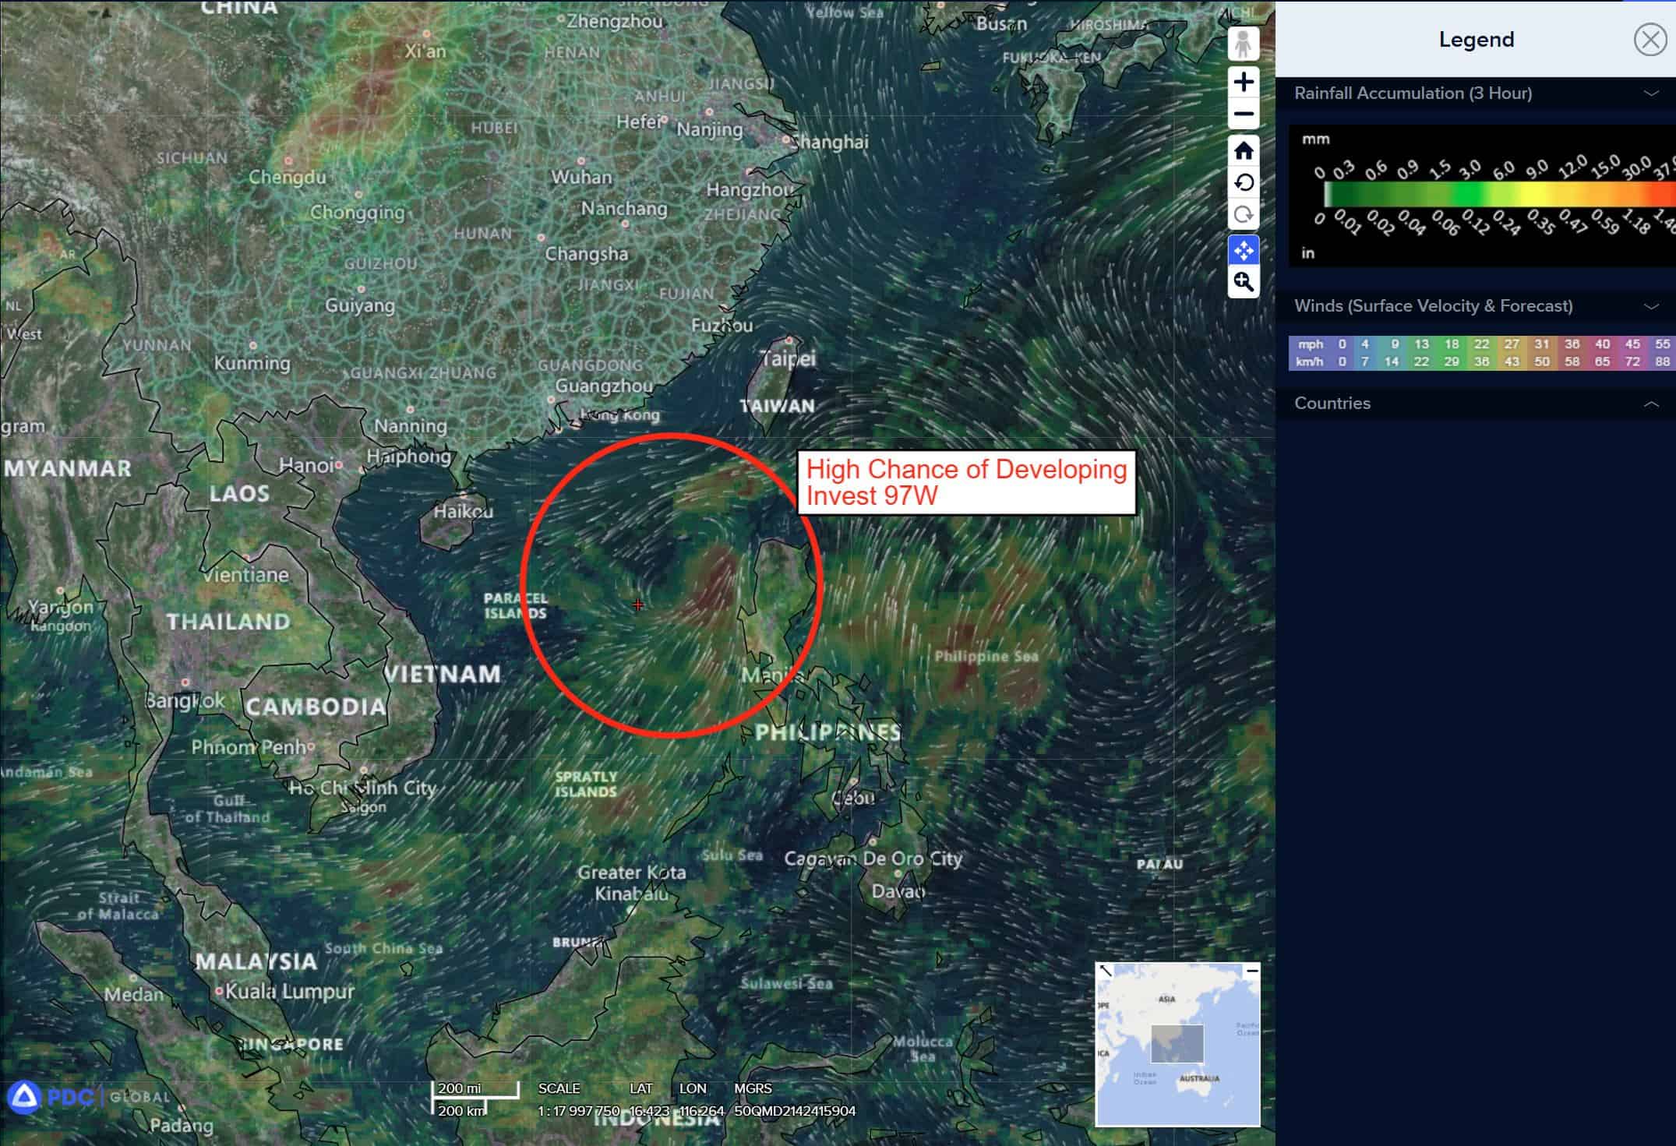Click the MYANMAR country label
This screenshot has height=1146, width=1676.
tap(68, 468)
